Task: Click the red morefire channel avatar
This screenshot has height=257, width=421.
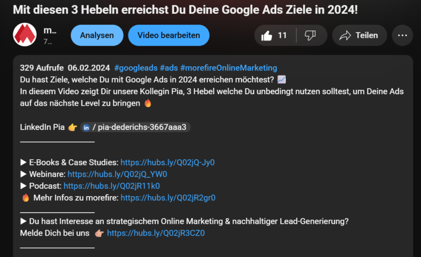Action: [25, 35]
